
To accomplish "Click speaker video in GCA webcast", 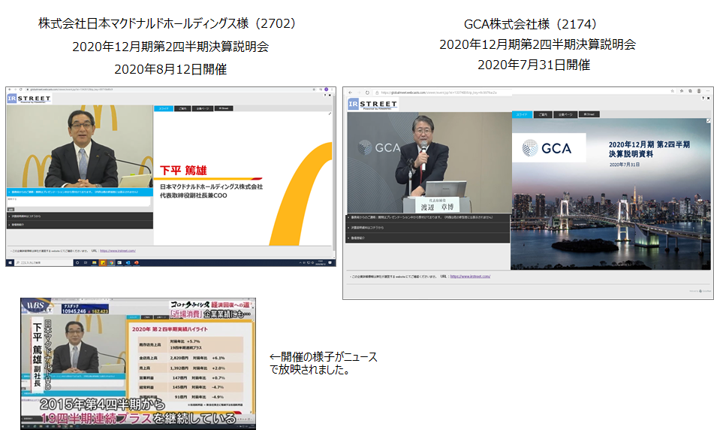I will click(429, 163).
